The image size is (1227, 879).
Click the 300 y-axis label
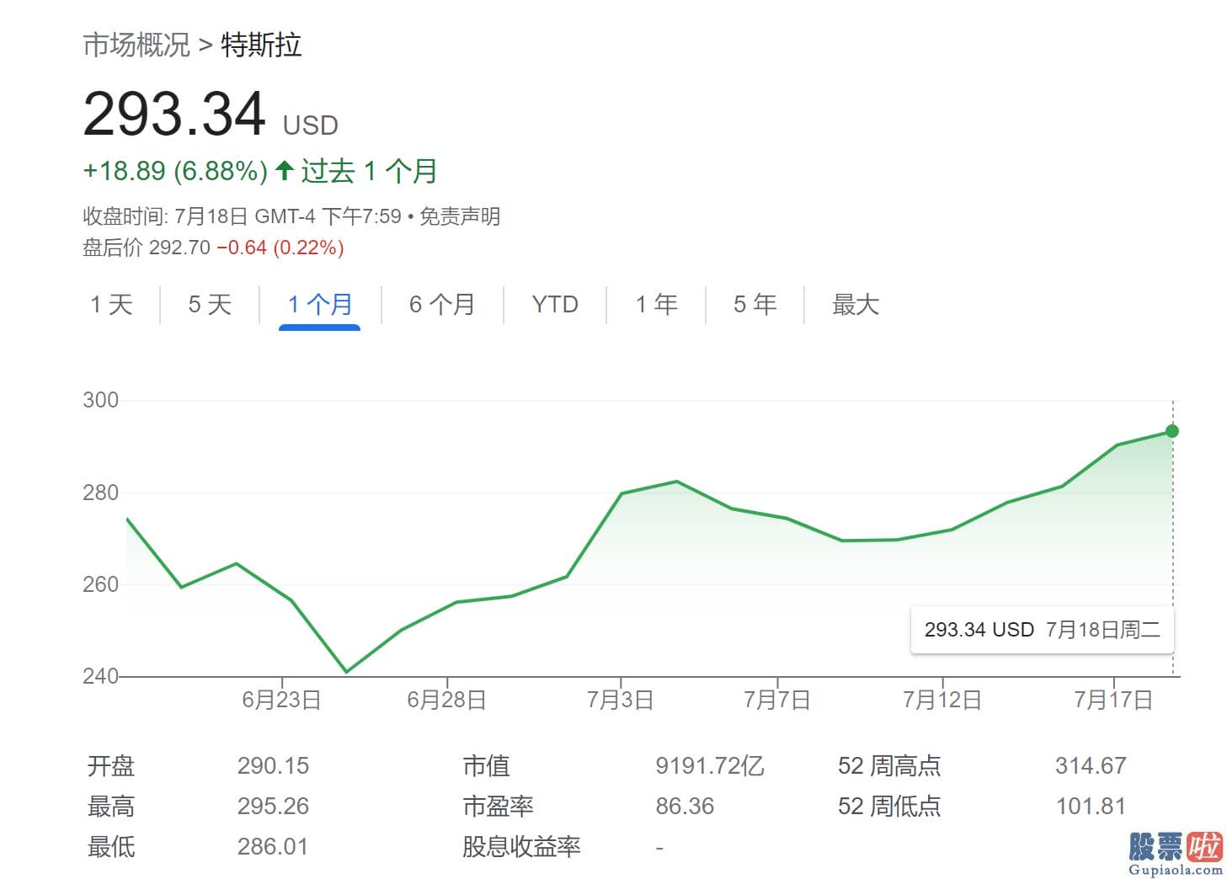pos(100,400)
